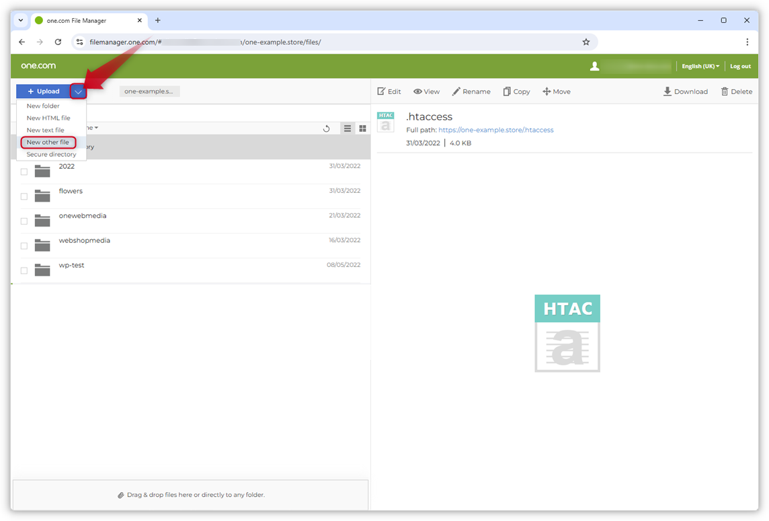Screen dimensions: 769x521
Task: Open file with the View eye icon
Action: pos(418,91)
